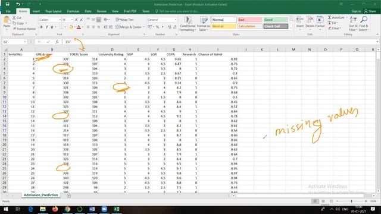Switch to the Page Layout tab

tap(54, 11)
